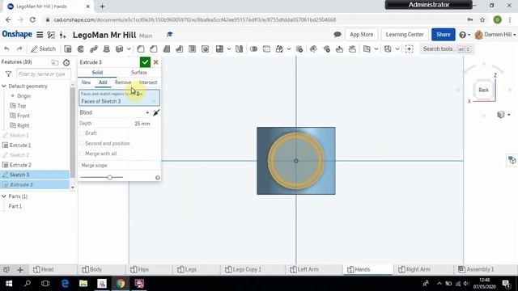Switch to the Surface tab
Screen dimensions: 518x291
pos(138,73)
